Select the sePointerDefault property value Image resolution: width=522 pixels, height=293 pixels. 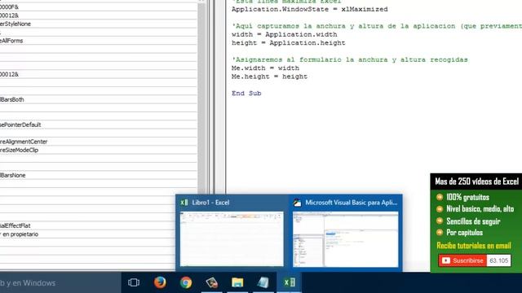(20, 125)
